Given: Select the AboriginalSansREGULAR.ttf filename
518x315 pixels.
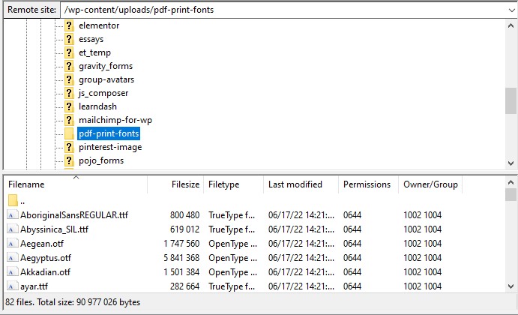Looking at the screenshot, I should pos(74,215).
